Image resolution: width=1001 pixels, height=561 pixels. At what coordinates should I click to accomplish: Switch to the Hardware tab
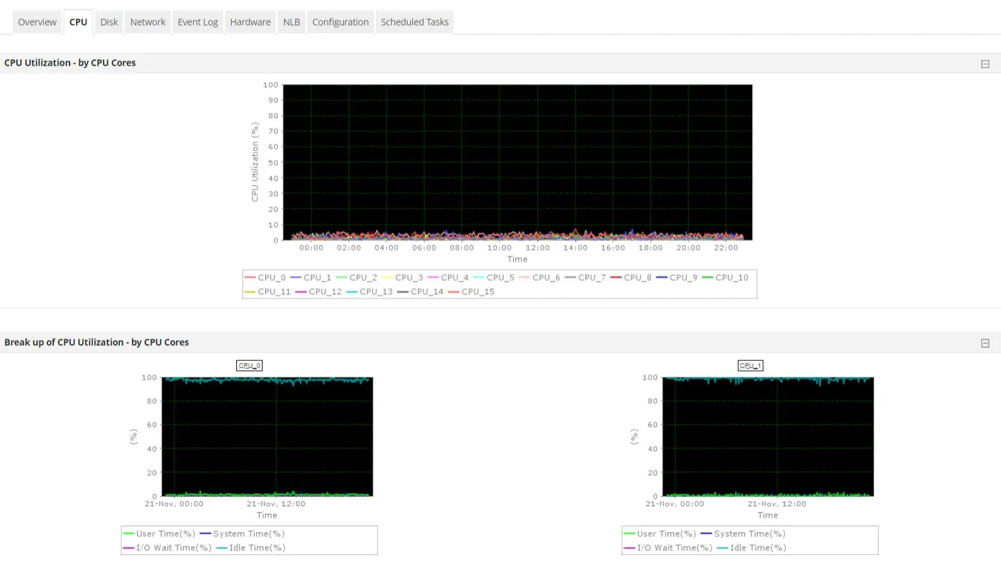point(250,22)
